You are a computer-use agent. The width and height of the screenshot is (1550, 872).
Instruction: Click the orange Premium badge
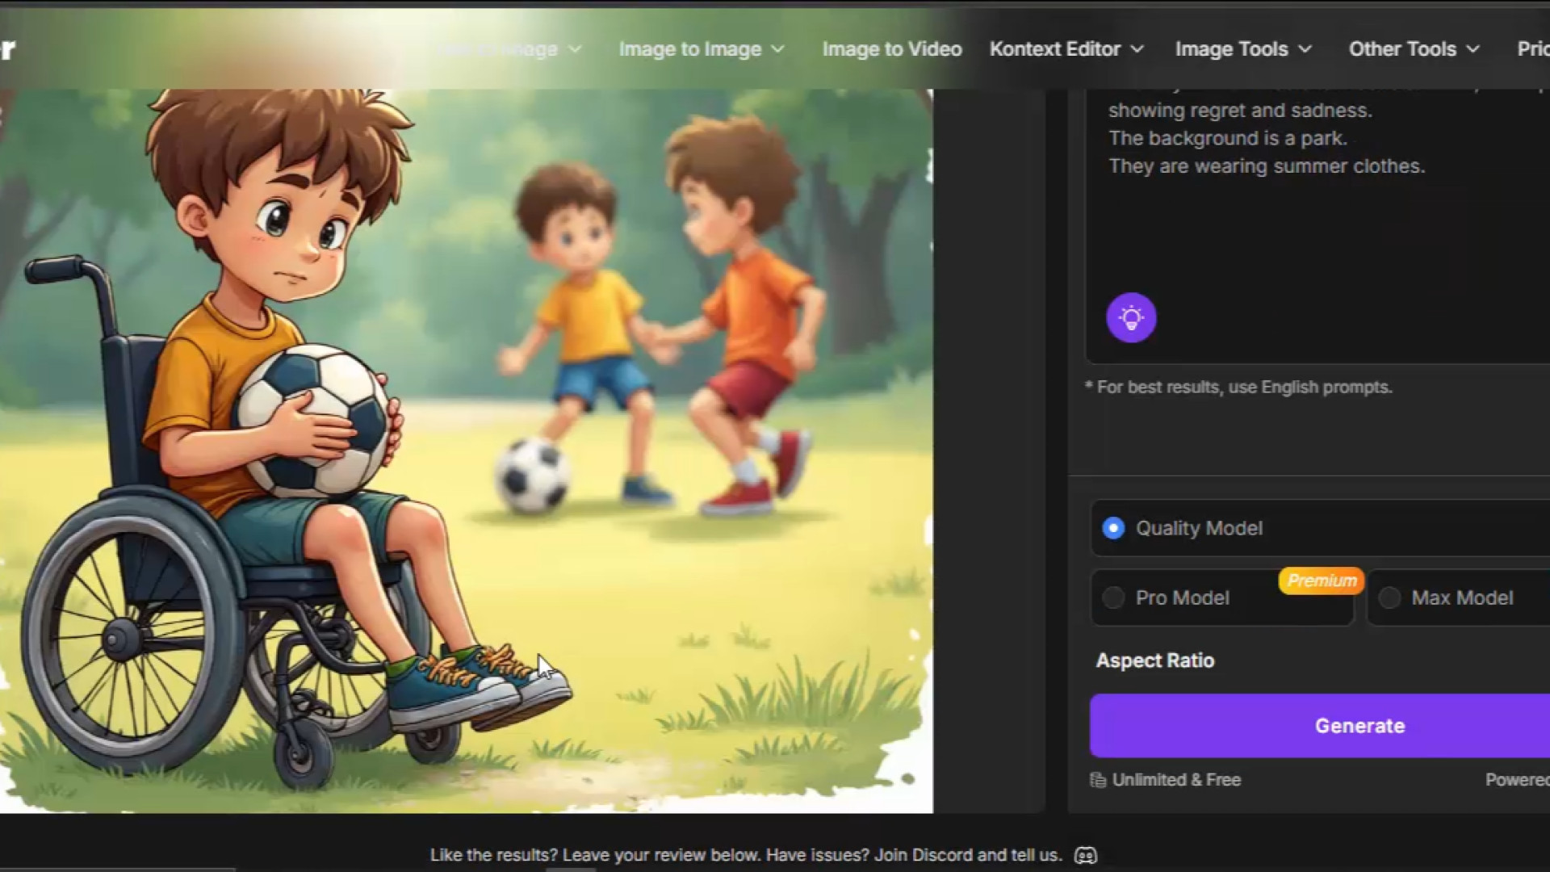point(1322,581)
